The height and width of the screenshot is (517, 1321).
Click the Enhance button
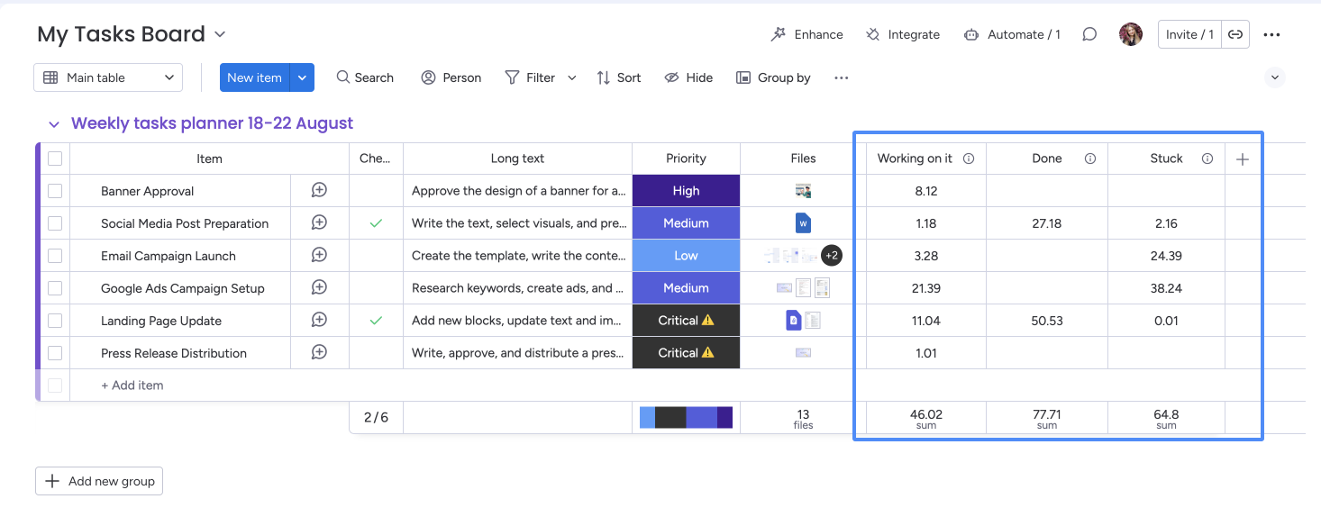coord(806,35)
